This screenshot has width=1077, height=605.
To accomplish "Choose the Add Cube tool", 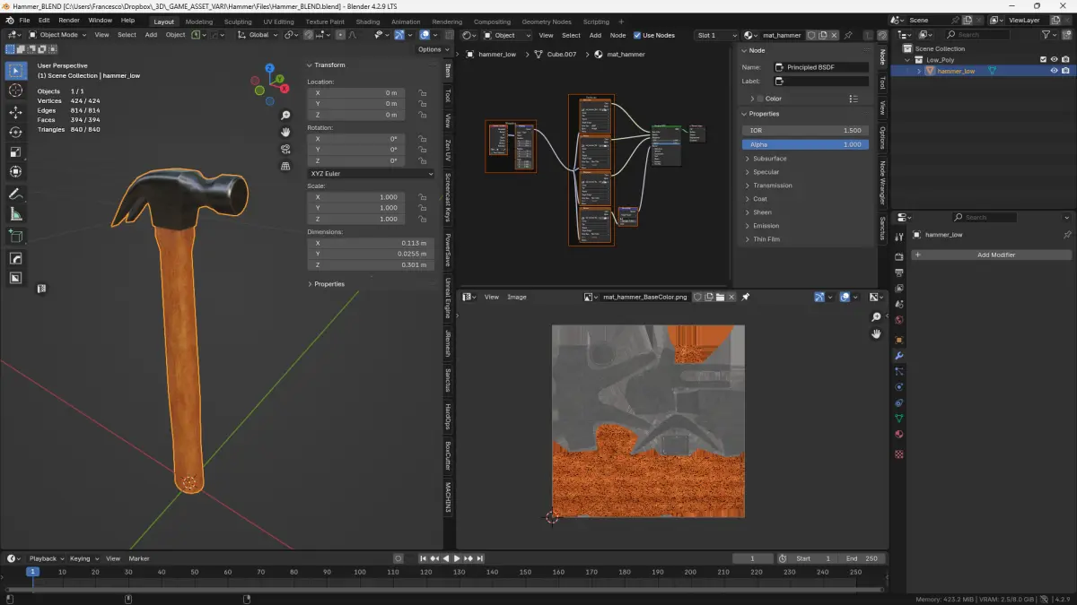I will (15, 236).
